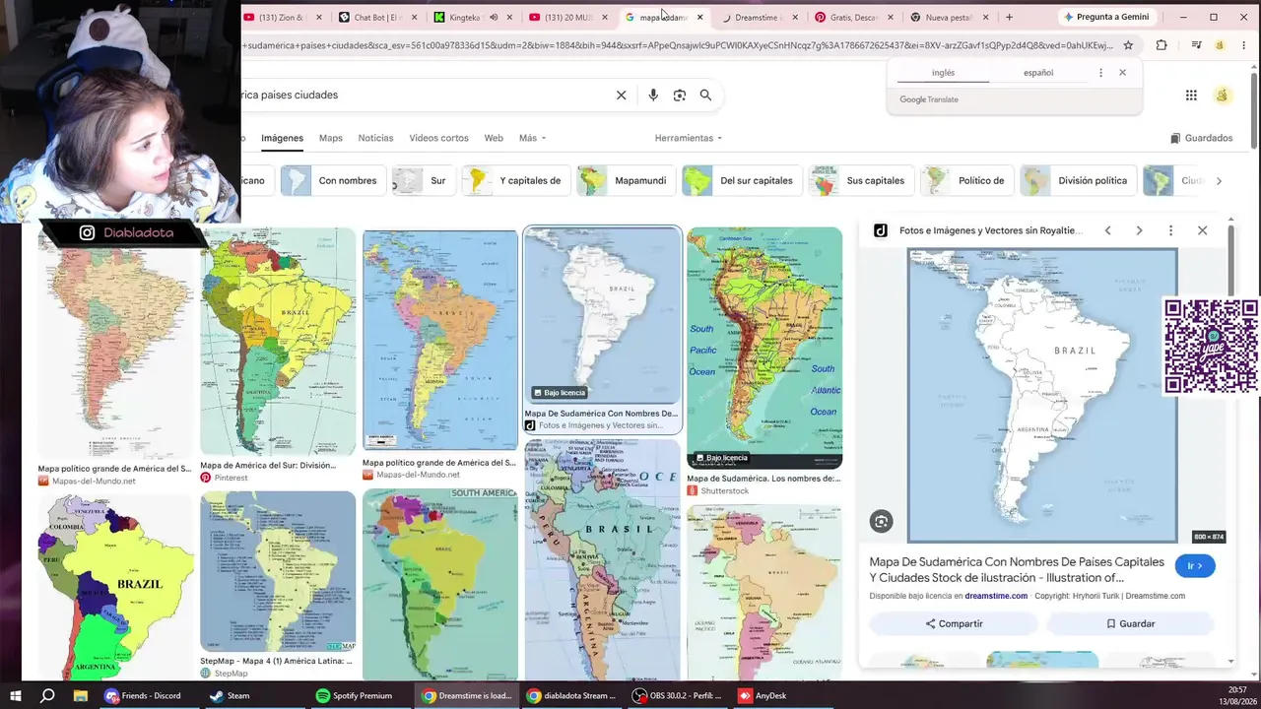Show the previous image in the preview panel

pyautogui.click(x=1107, y=230)
